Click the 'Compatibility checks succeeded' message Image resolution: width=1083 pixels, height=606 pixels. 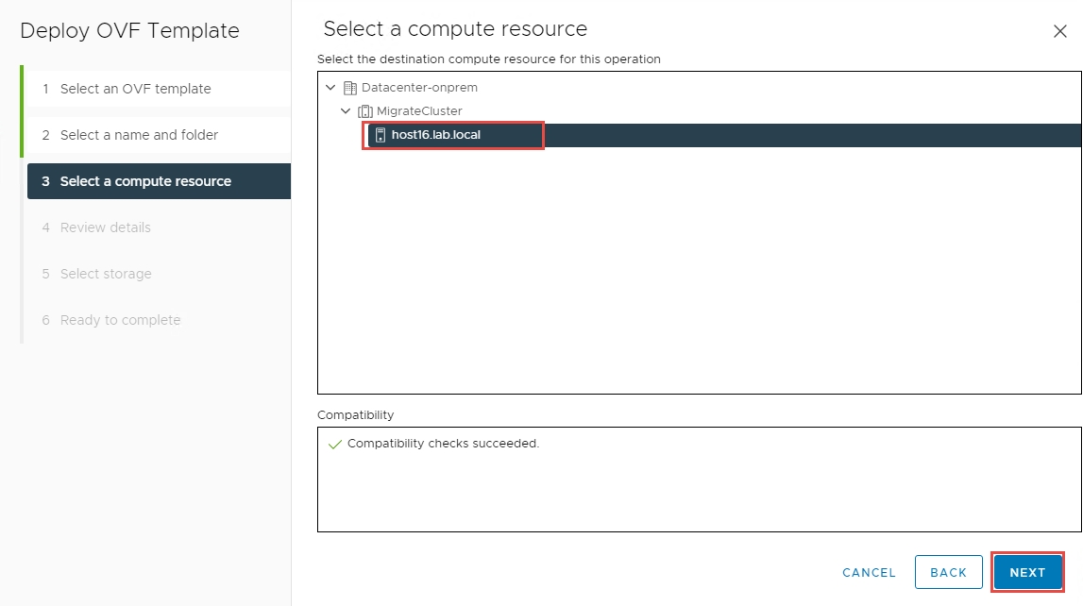(x=443, y=444)
